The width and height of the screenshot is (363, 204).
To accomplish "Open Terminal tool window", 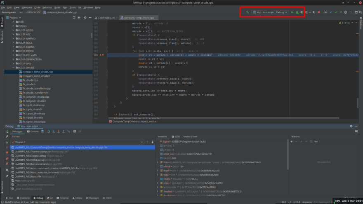I will pyautogui.click(x=63, y=198).
